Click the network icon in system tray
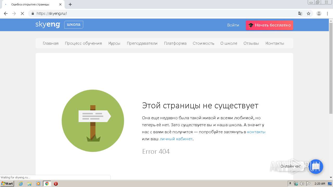Viewport: 333px width, 187px height. (x=296, y=184)
